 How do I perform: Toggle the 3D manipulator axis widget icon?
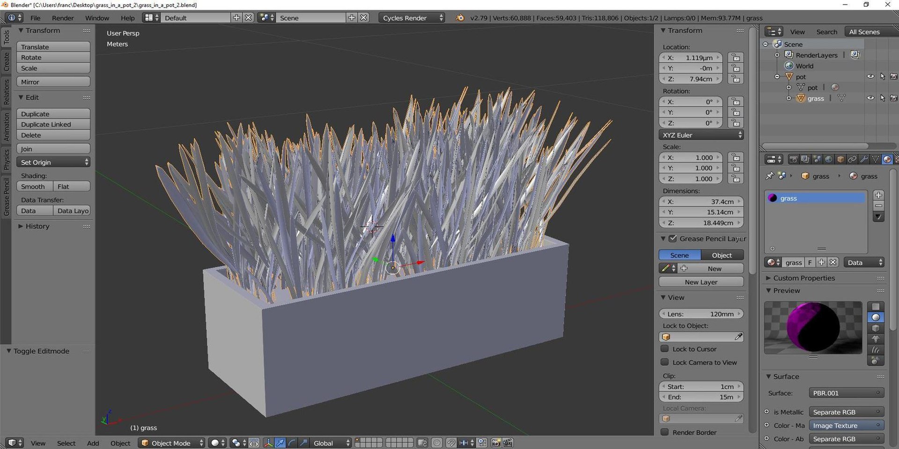tap(268, 443)
